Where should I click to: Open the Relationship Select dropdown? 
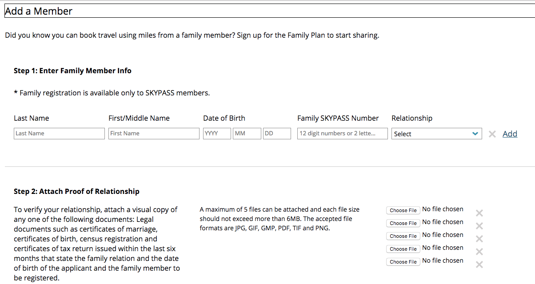coord(436,134)
